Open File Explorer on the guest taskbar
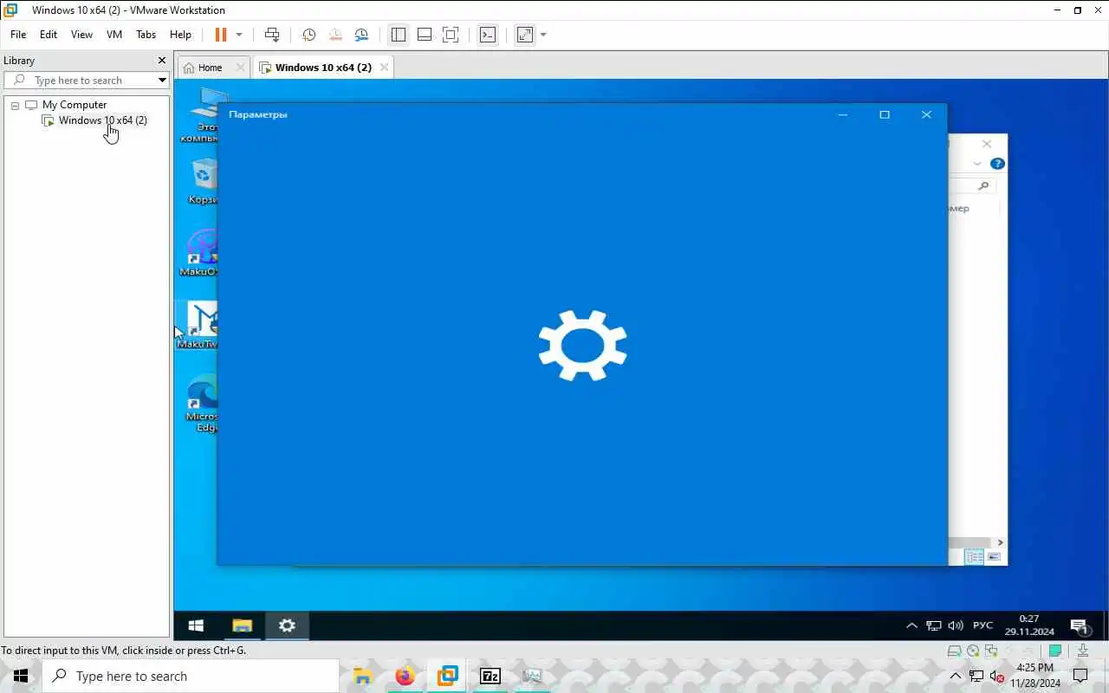 [242, 625]
